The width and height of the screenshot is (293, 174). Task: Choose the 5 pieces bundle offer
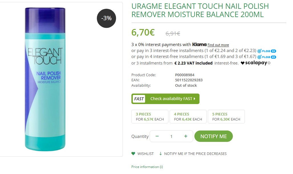226,117
